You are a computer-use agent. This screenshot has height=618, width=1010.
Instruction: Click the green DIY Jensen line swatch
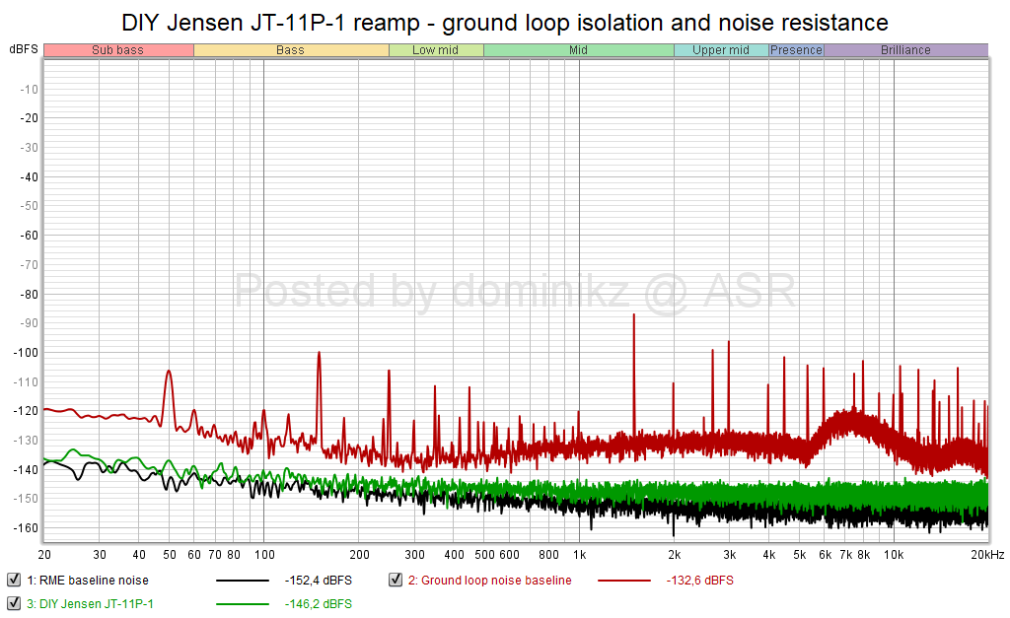click(243, 604)
